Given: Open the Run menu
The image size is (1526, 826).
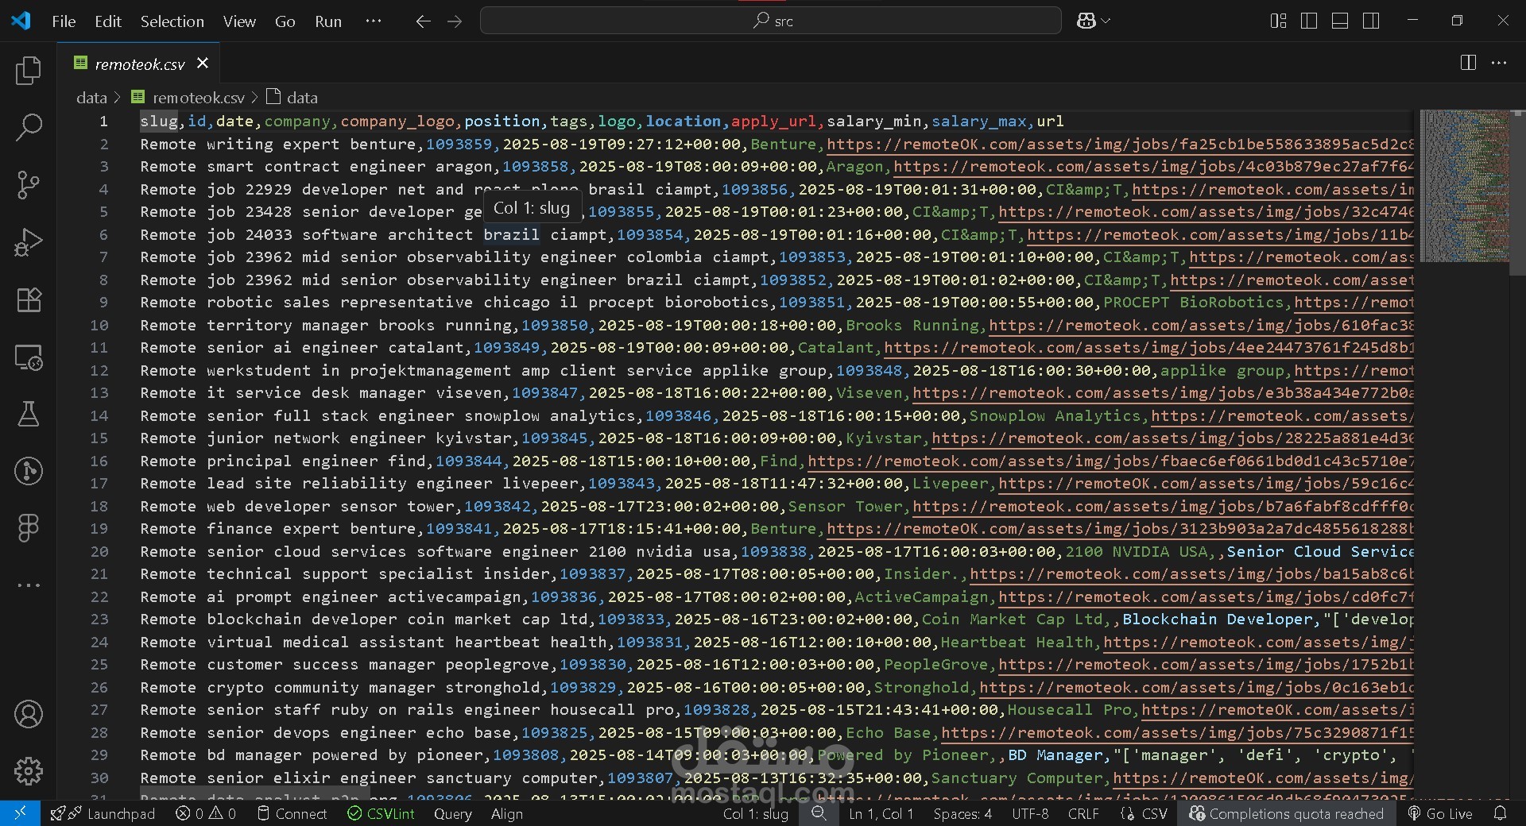Looking at the screenshot, I should tap(328, 21).
